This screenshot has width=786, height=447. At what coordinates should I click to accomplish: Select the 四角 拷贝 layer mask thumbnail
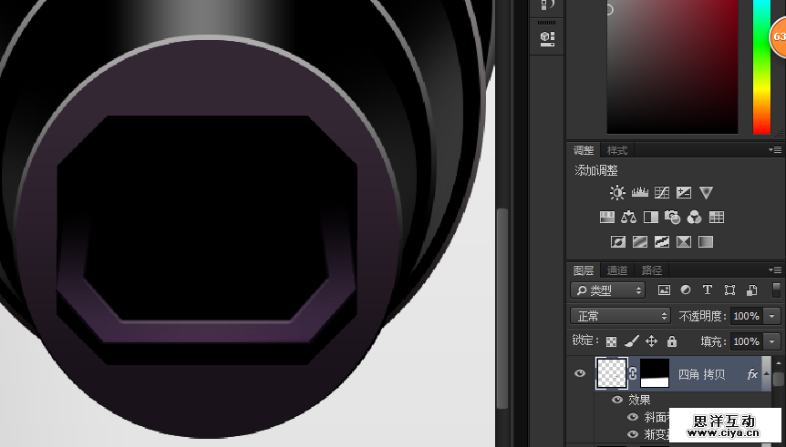click(657, 373)
